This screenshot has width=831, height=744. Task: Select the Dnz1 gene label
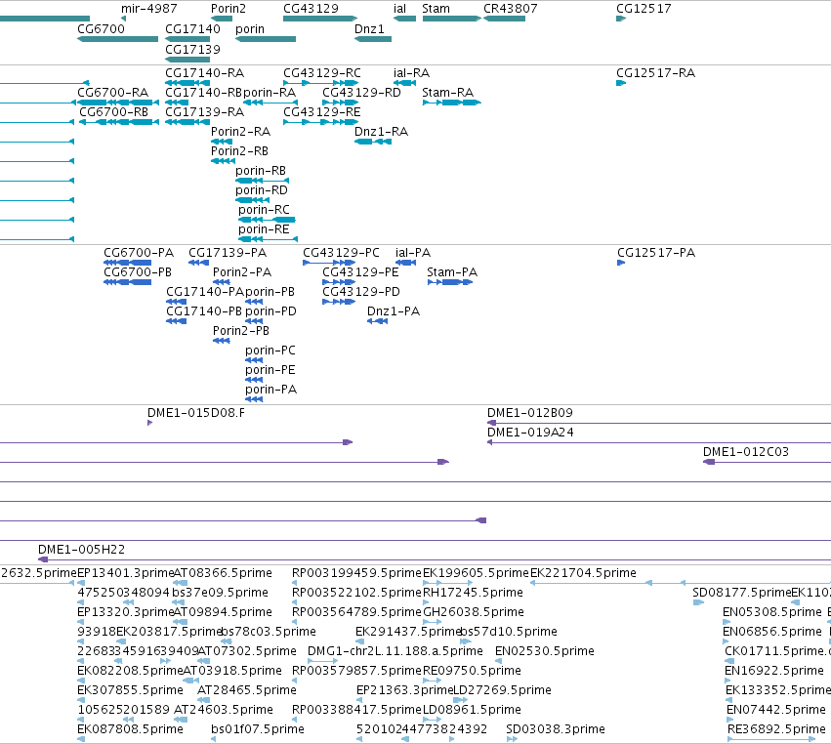(369, 29)
